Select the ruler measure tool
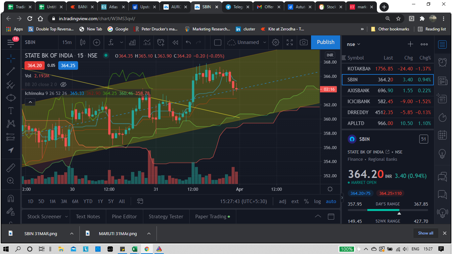Viewport: 452px width, 254px height. click(11, 168)
